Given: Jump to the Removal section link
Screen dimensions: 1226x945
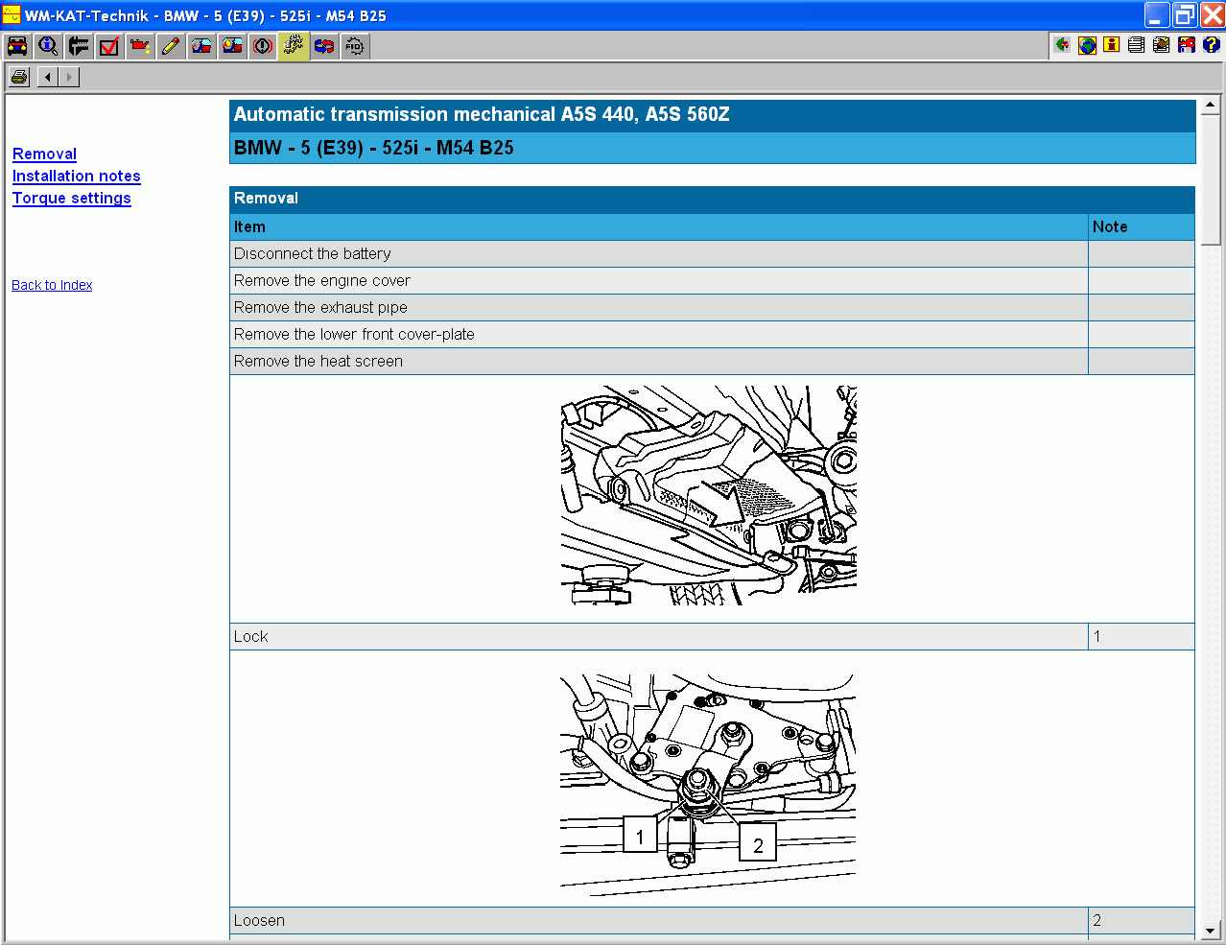Looking at the screenshot, I should (44, 154).
